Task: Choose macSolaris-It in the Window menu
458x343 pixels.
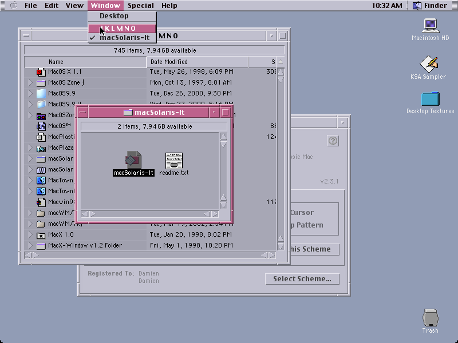Action: pos(122,38)
